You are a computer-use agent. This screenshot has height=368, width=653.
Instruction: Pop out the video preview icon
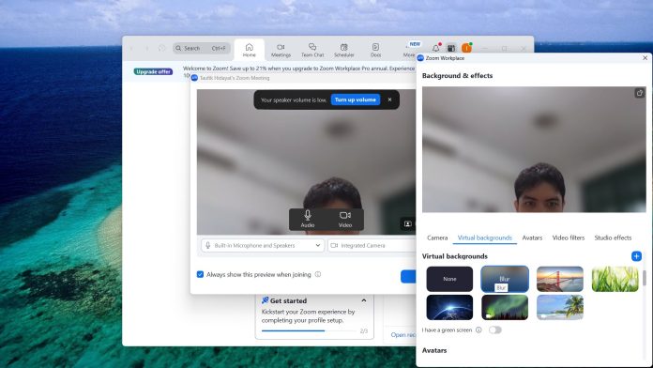point(639,93)
